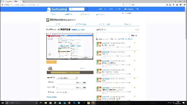
Task: Open the blue settings link at form bottom
Action: [x=52, y=97]
